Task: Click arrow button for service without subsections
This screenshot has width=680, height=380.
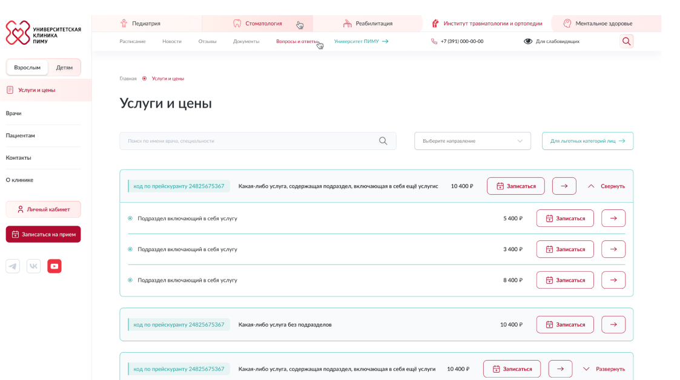Action: coord(613,324)
